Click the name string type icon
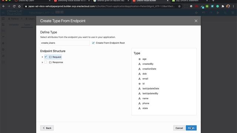The height and width of the screenshot is (133, 237). (140, 99)
